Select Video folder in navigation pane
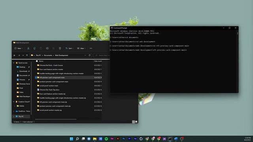This screenshot has height=142, width=253. (21, 92)
